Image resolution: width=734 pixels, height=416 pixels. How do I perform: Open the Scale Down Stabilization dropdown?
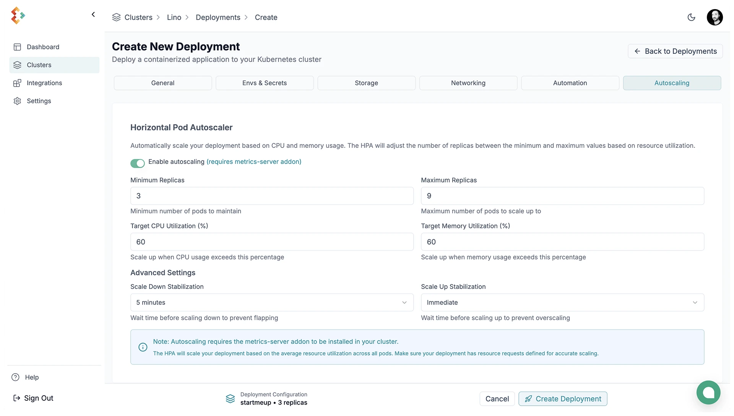coord(272,302)
